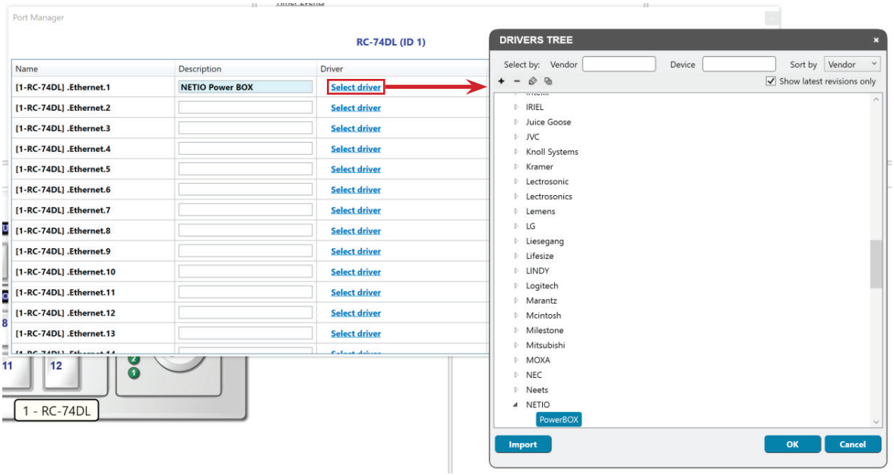Click the 1 - RC-74DL device label
The image size is (894, 475).
(56, 411)
